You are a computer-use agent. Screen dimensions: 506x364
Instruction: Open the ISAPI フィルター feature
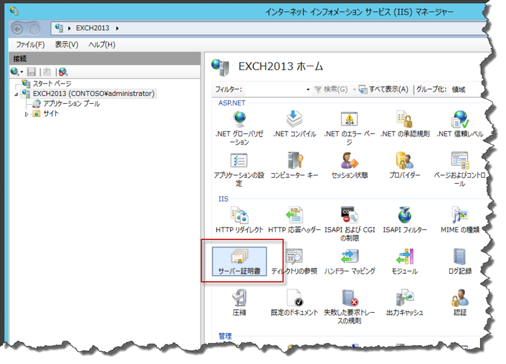tap(405, 220)
